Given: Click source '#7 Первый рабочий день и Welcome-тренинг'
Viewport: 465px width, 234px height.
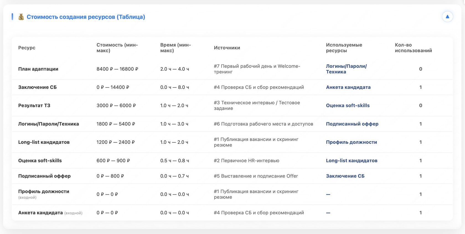Looking at the screenshot, I should tap(257, 69).
